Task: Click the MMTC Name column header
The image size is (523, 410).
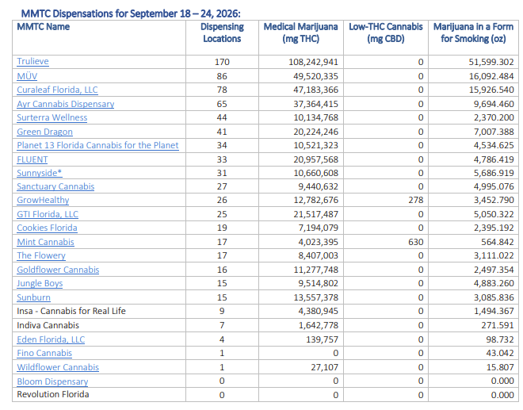Action: tap(99, 37)
